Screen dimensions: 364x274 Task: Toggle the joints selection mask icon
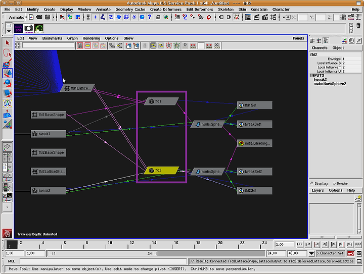pos(103,17)
